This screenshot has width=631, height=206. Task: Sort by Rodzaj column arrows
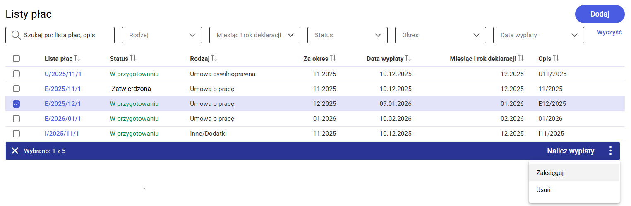point(214,58)
